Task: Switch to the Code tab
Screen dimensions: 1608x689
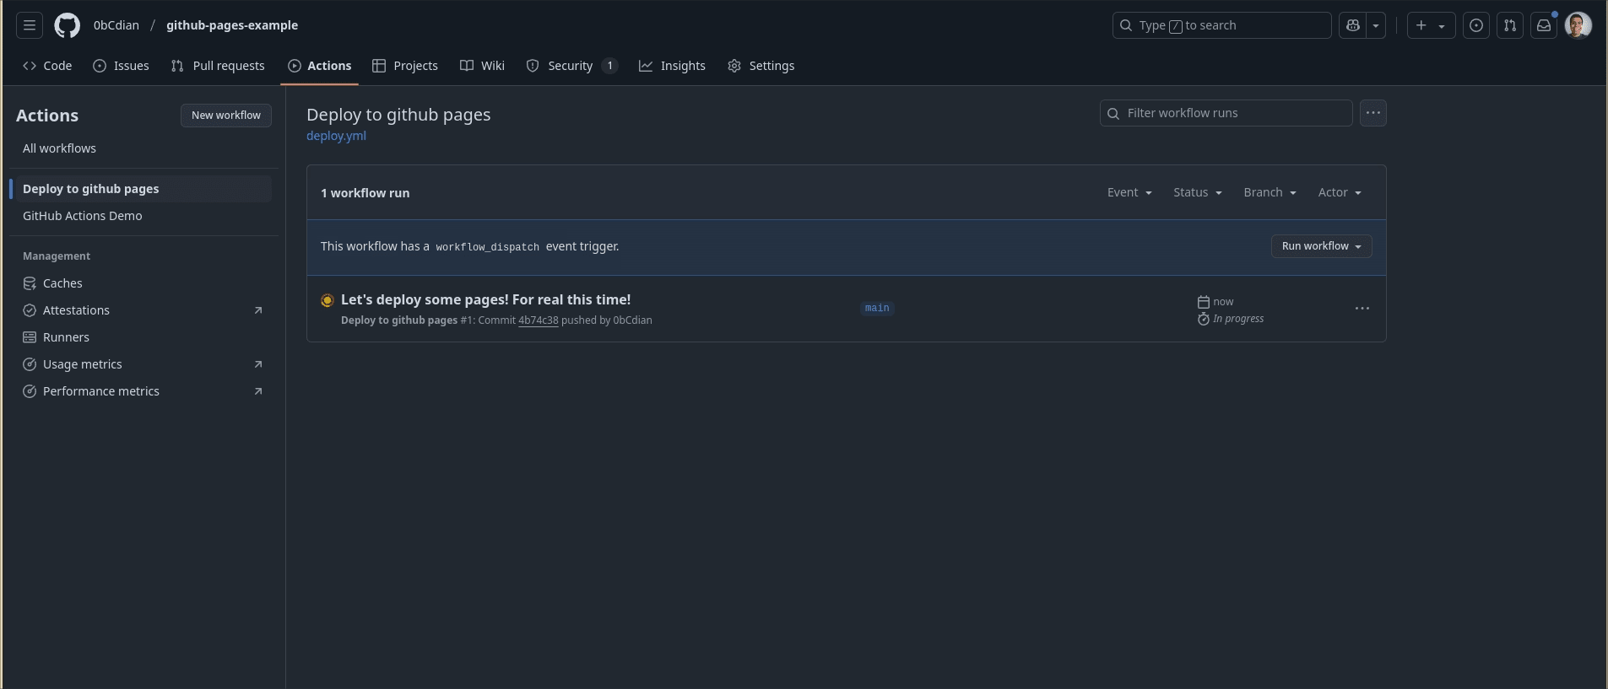Action: click(47, 66)
